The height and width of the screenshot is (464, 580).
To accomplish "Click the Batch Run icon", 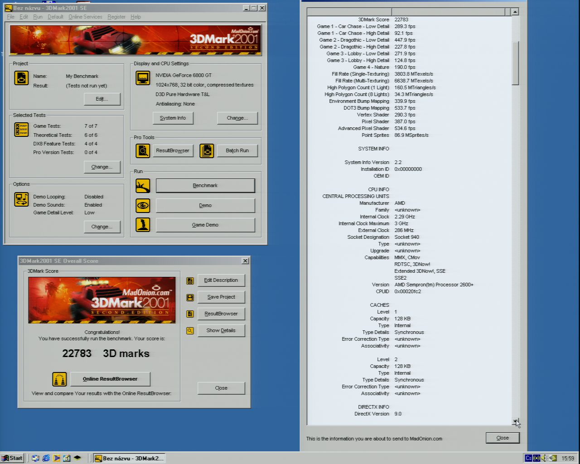I will [x=207, y=151].
